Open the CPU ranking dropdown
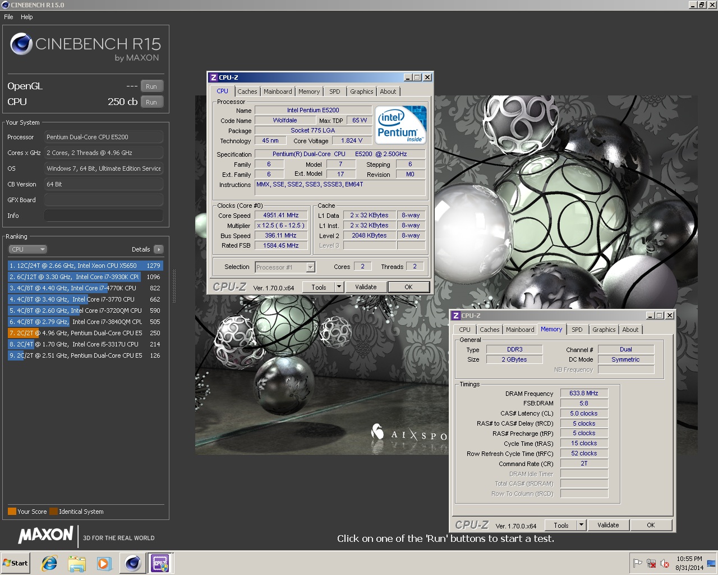718x575 pixels. point(27,249)
